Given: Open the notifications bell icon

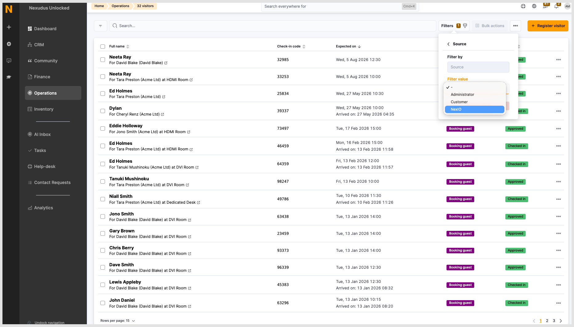Looking at the screenshot, I should pyautogui.click(x=556, y=6).
